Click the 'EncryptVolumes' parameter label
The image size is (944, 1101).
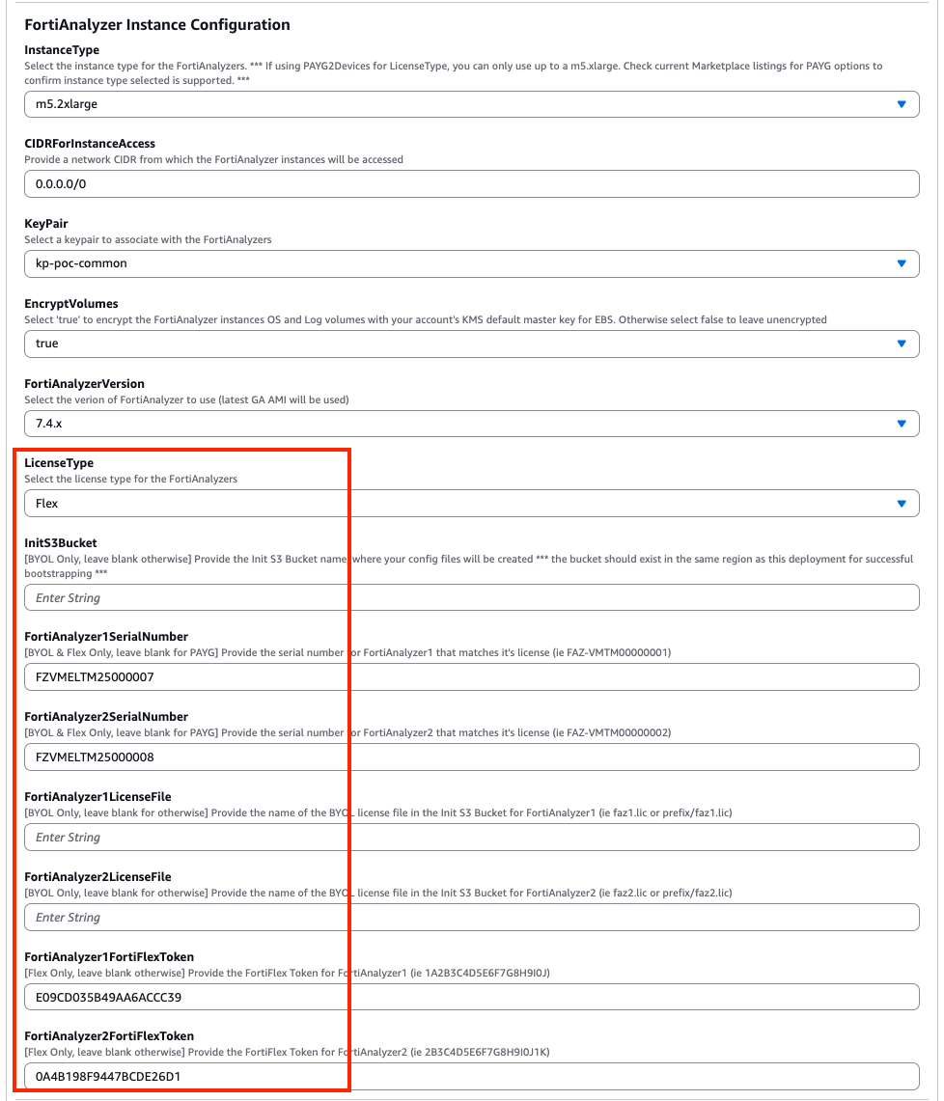click(x=70, y=303)
